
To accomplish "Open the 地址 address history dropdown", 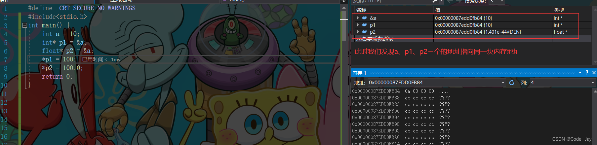I will tap(503, 83).
